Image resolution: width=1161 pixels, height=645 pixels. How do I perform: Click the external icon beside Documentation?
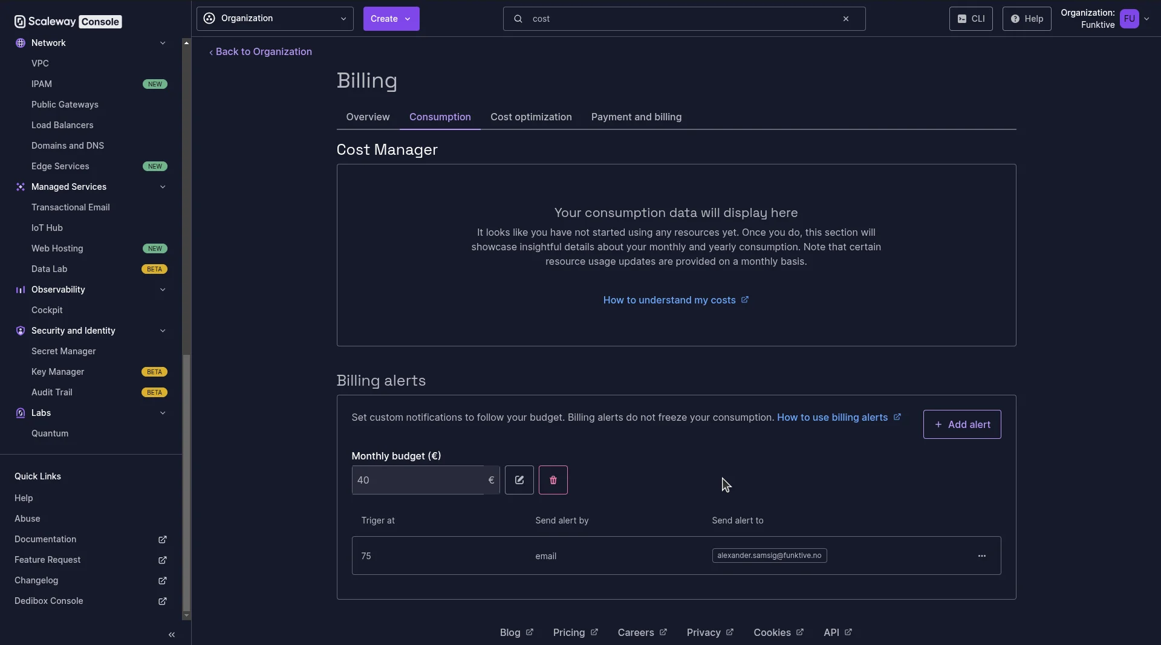163,539
